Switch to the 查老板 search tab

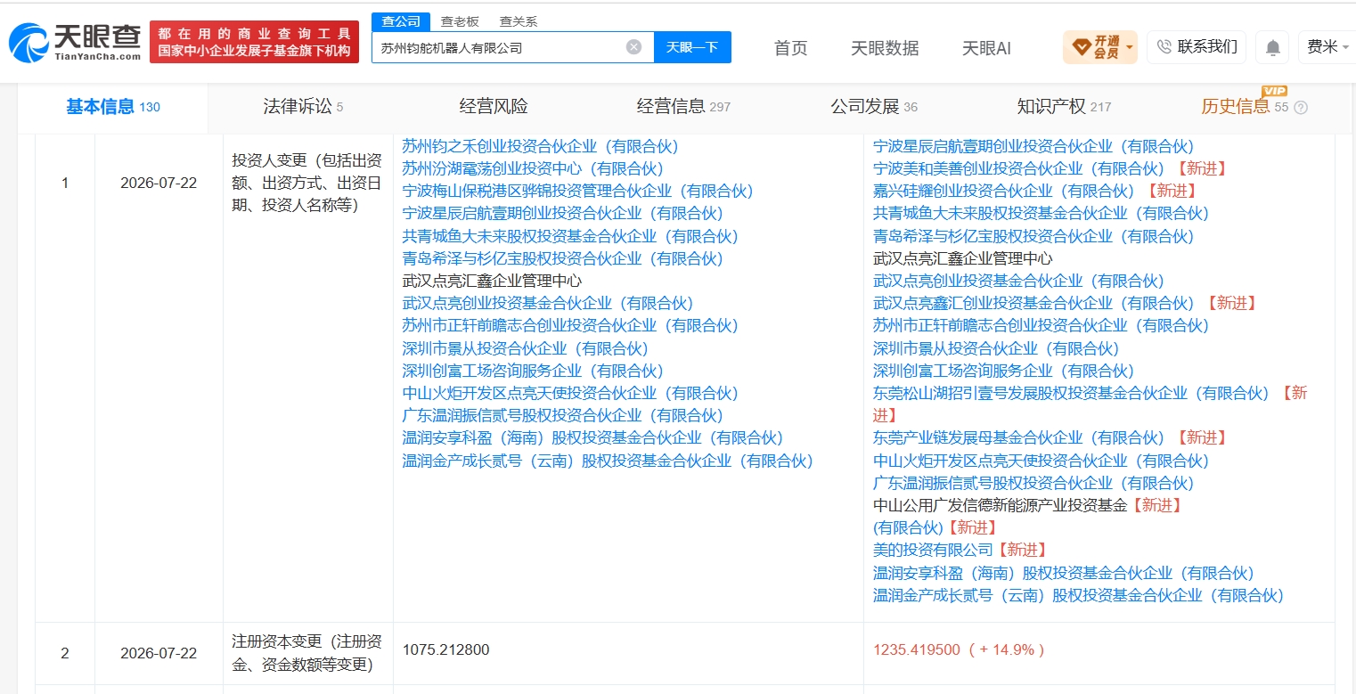point(460,21)
